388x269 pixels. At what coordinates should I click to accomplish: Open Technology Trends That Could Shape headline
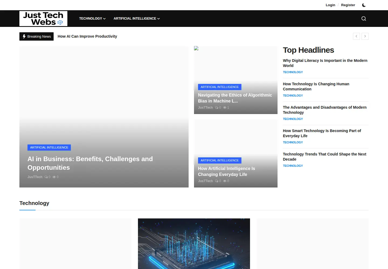pos(324,157)
